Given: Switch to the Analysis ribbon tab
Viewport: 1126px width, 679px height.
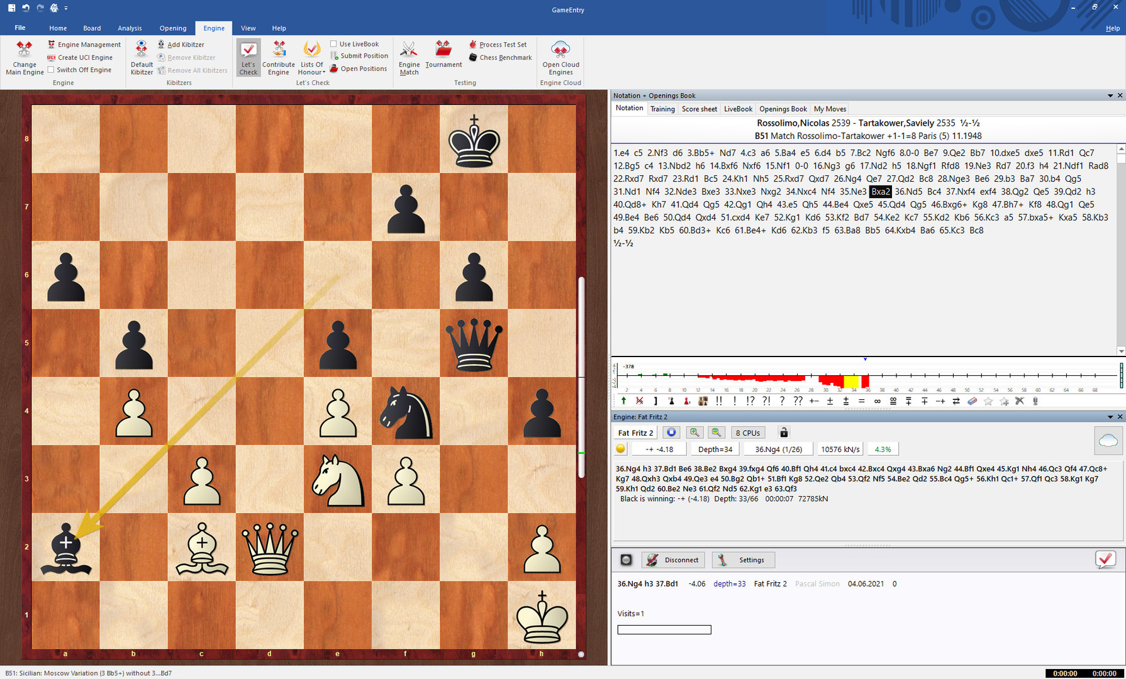Looking at the screenshot, I should click(130, 28).
